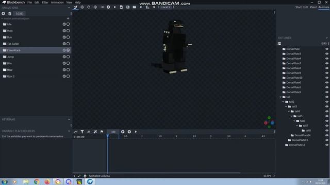Select the Roar 2 animation
330x185 pixels.
pos(36,76)
